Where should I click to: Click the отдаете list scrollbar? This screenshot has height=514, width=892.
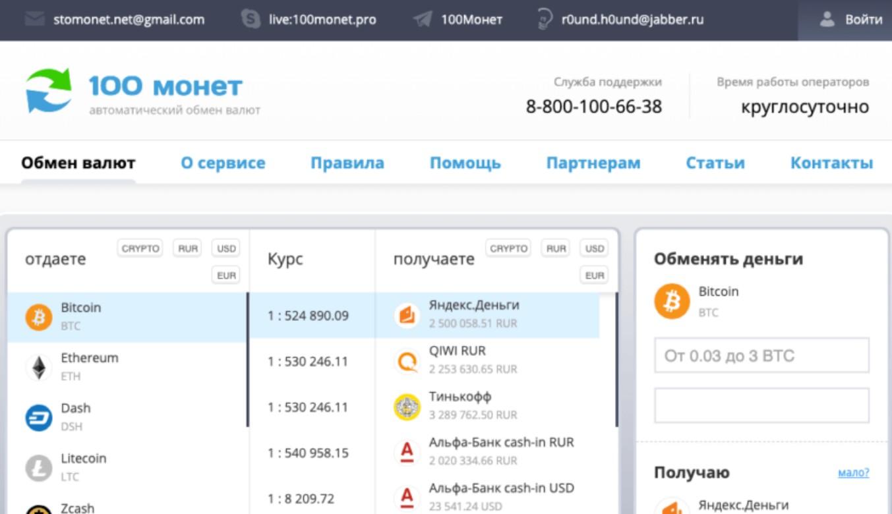(x=248, y=359)
